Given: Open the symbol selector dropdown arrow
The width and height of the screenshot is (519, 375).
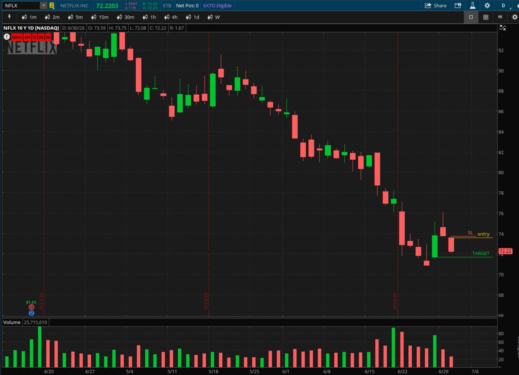Looking at the screenshot, I should (x=44, y=6).
